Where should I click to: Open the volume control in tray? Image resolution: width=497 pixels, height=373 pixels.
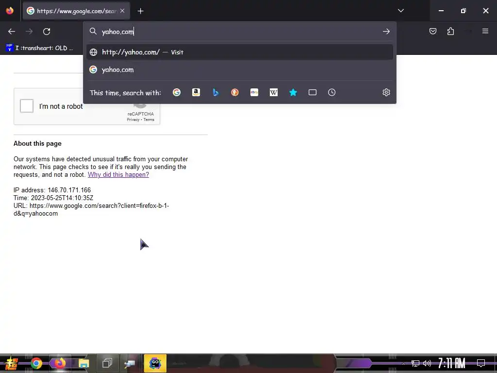(x=427, y=363)
